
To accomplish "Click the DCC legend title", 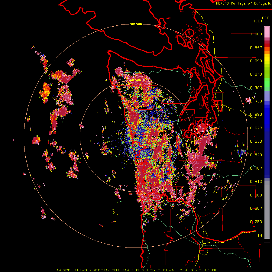I will (x=265, y=18).
